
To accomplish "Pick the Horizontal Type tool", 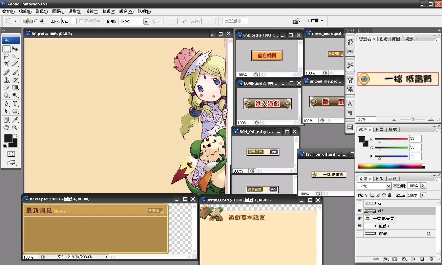I will pyautogui.click(x=15, y=104).
